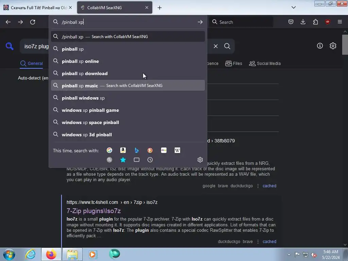This screenshot has height=261, width=348.
Task: Show hidden tray icons arrow
Action: (289, 255)
